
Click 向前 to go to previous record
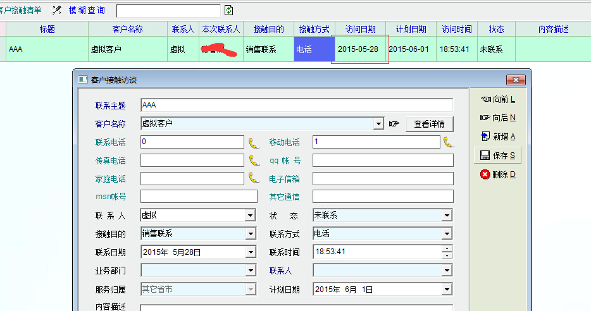click(497, 99)
